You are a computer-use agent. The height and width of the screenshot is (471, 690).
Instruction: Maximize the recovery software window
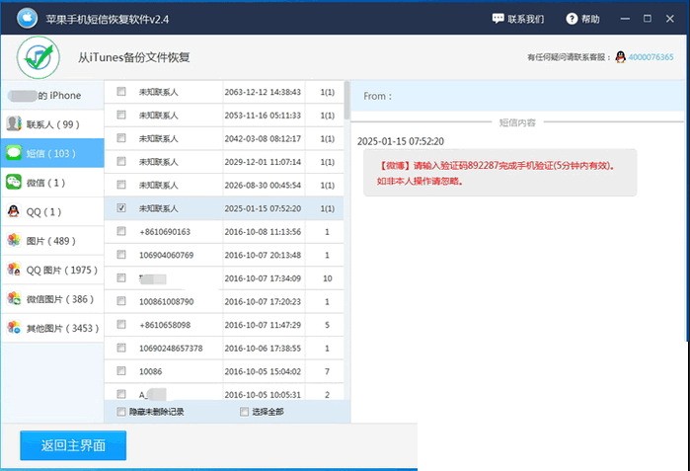click(x=648, y=19)
